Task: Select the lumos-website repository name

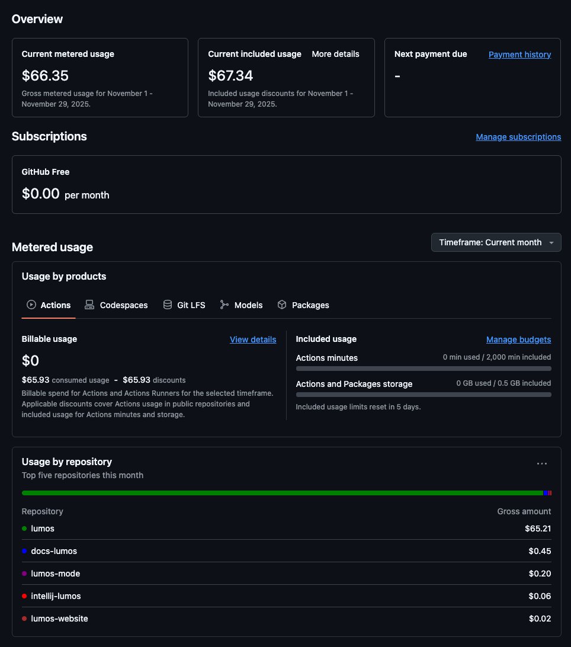Action: 59,619
